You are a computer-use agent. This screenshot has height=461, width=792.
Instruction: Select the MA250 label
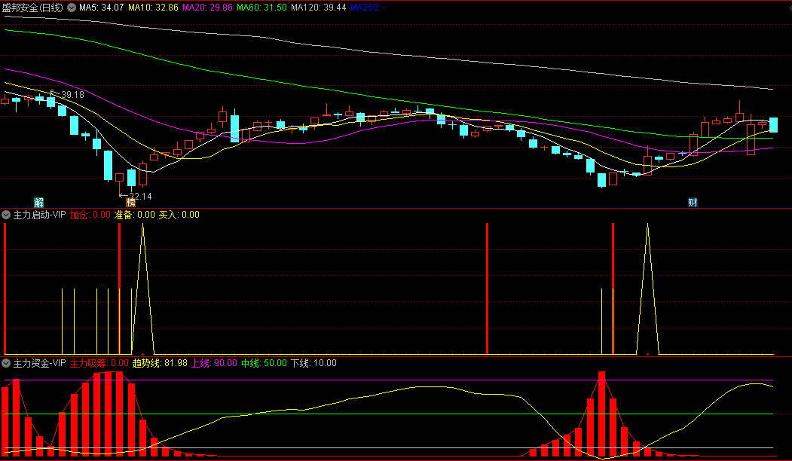click(x=368, y=8)
